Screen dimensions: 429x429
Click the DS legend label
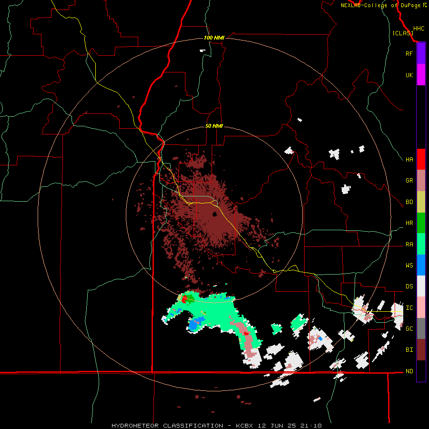(x=409, y=286)
